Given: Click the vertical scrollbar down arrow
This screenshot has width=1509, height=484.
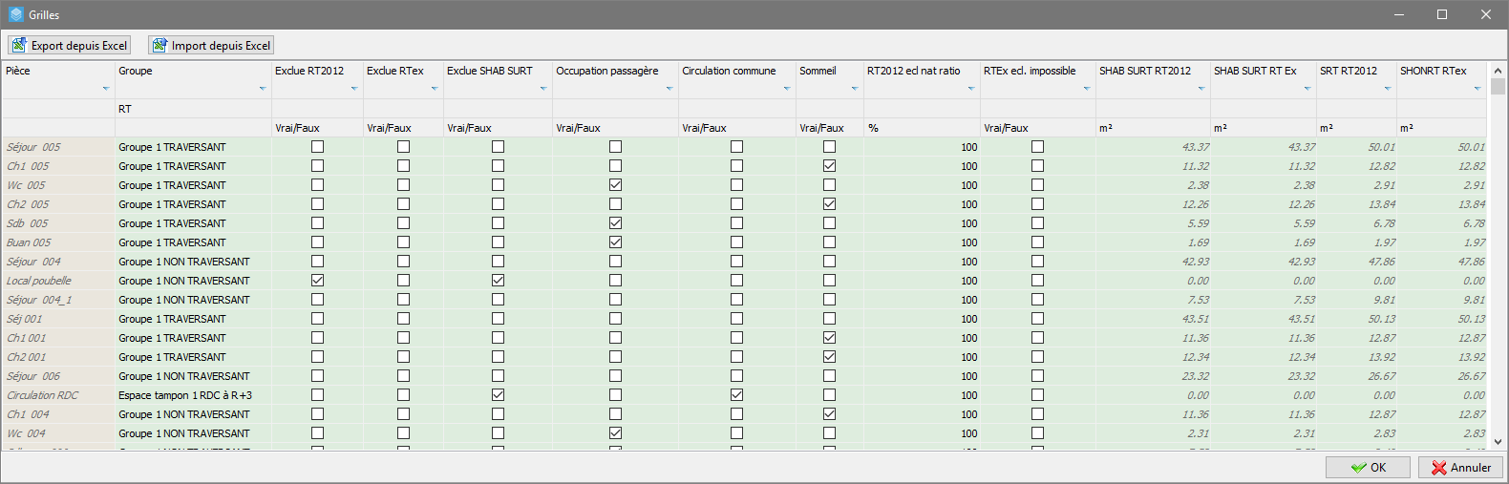Looking at the screenshot, I should click(1497, 442).
